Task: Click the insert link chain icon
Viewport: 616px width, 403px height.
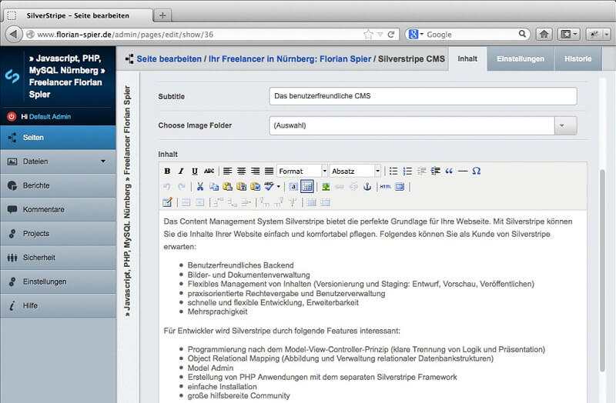Action: [x=340, y=187]
